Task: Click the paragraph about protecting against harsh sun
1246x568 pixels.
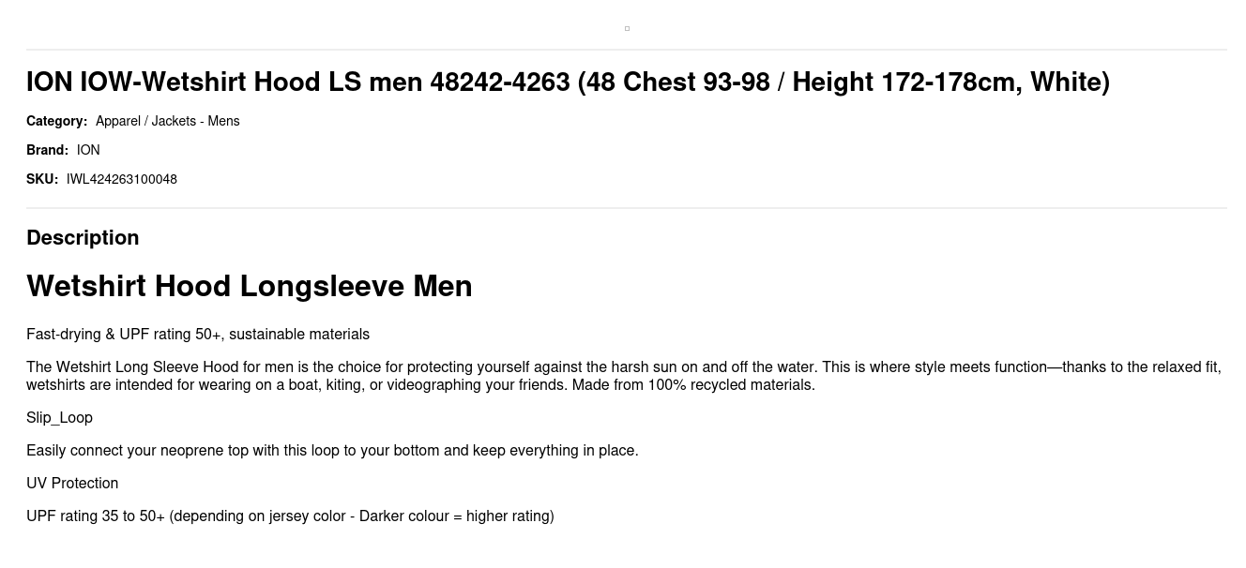Action: pos(624,376)
